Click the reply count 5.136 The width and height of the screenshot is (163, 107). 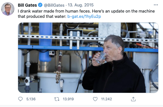tap(31, 99)
